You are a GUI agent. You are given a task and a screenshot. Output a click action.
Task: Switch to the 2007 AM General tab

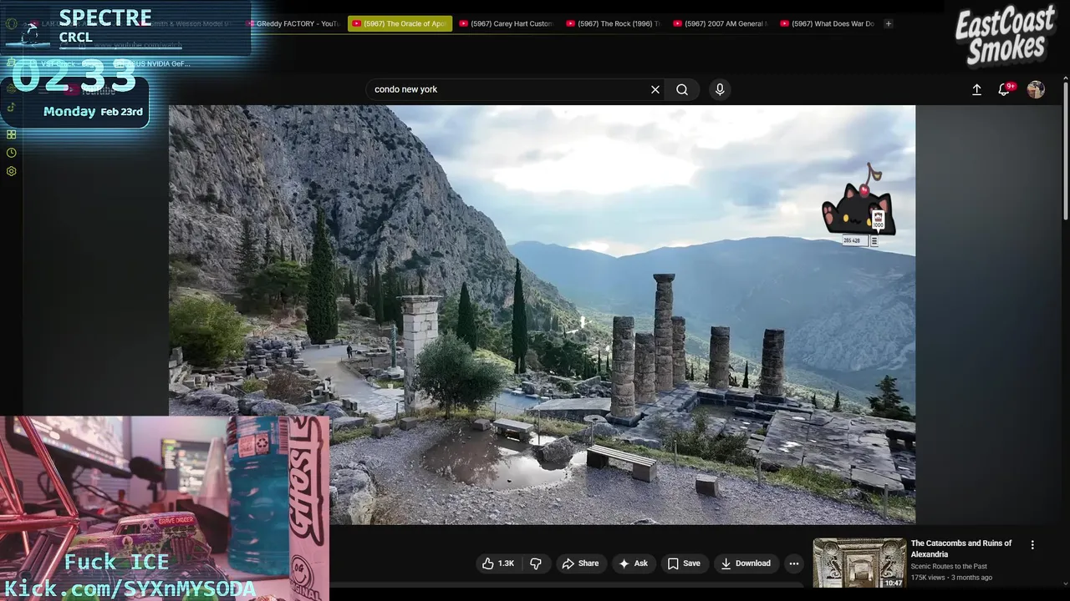pyautogui.click(x=721, y=23)
